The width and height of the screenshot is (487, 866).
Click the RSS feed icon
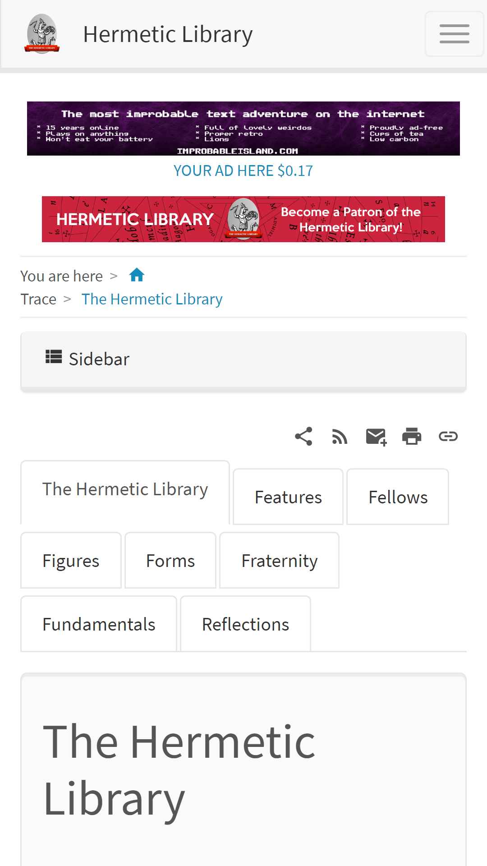tap(340, 436)
